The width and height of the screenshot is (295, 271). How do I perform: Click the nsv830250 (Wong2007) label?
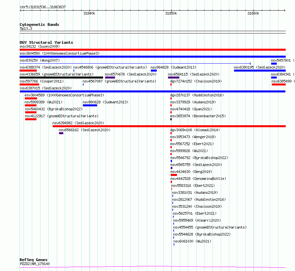pyautogui.click(x=40, y=60)
